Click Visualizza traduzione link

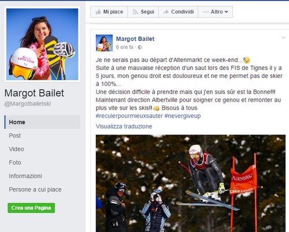(124, 126)
